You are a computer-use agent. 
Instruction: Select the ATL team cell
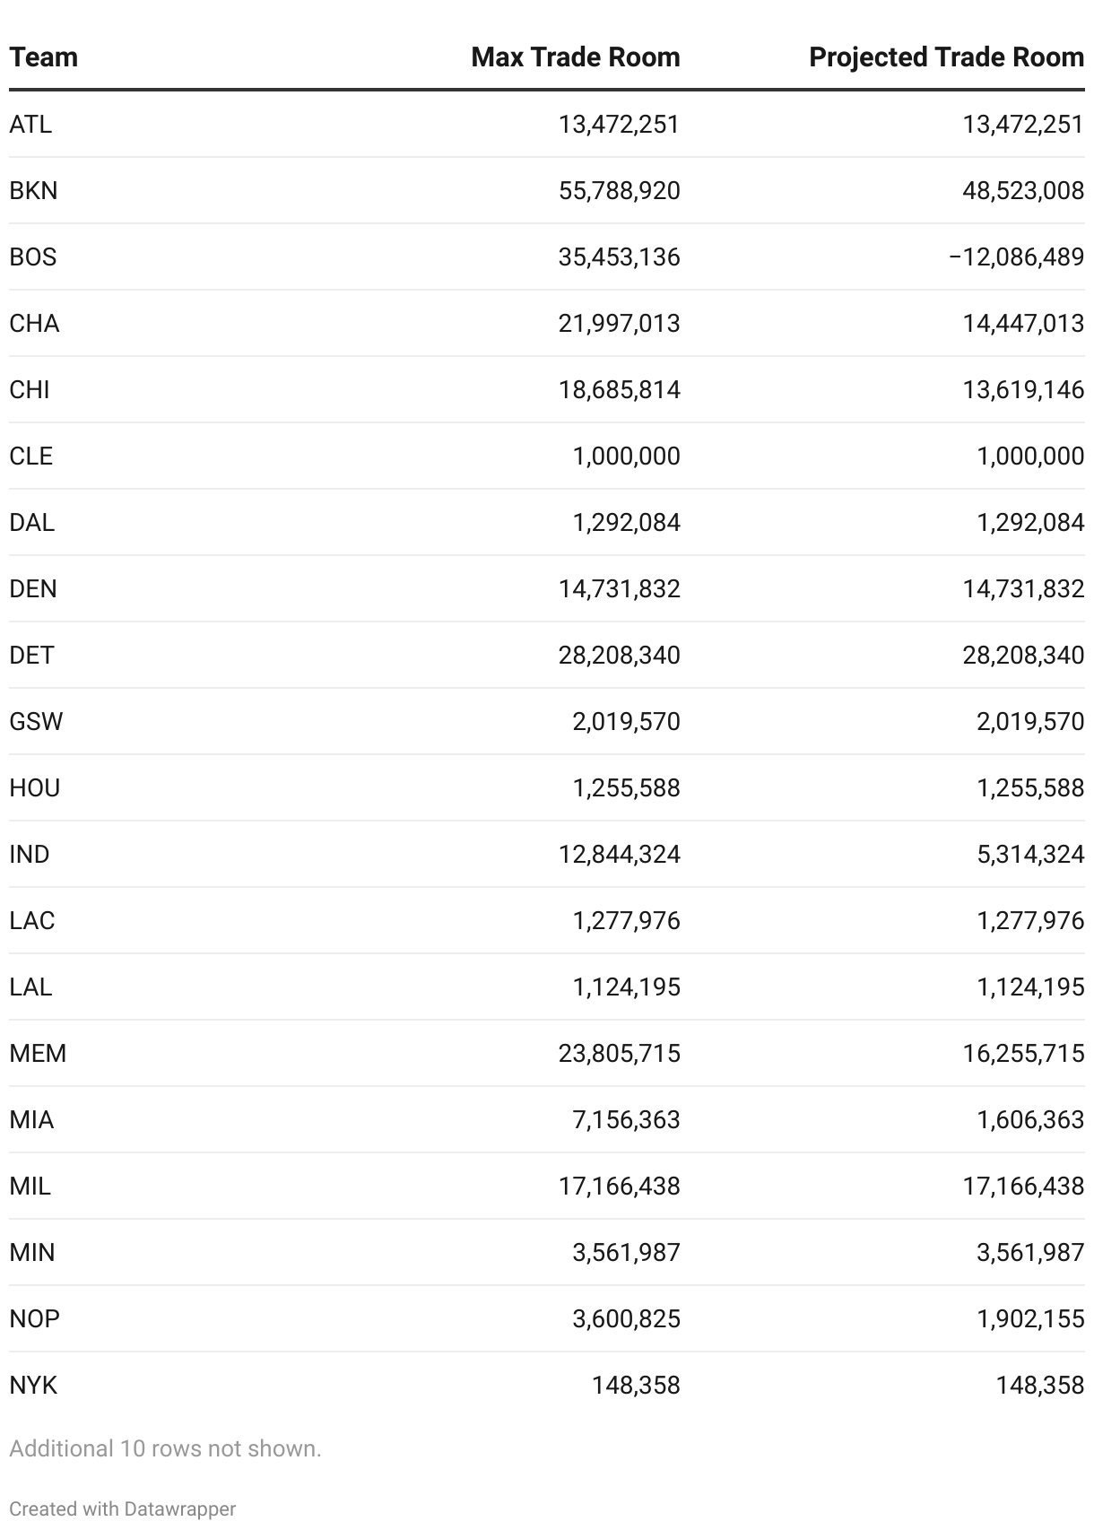click(30, 124)
